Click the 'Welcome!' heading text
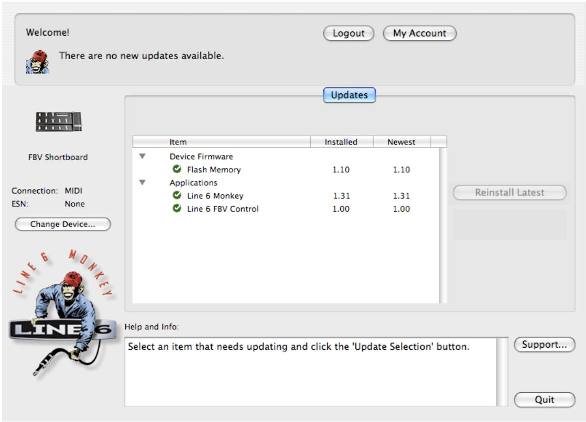This screenshot has height=422, width=586. tap(48, 32)
